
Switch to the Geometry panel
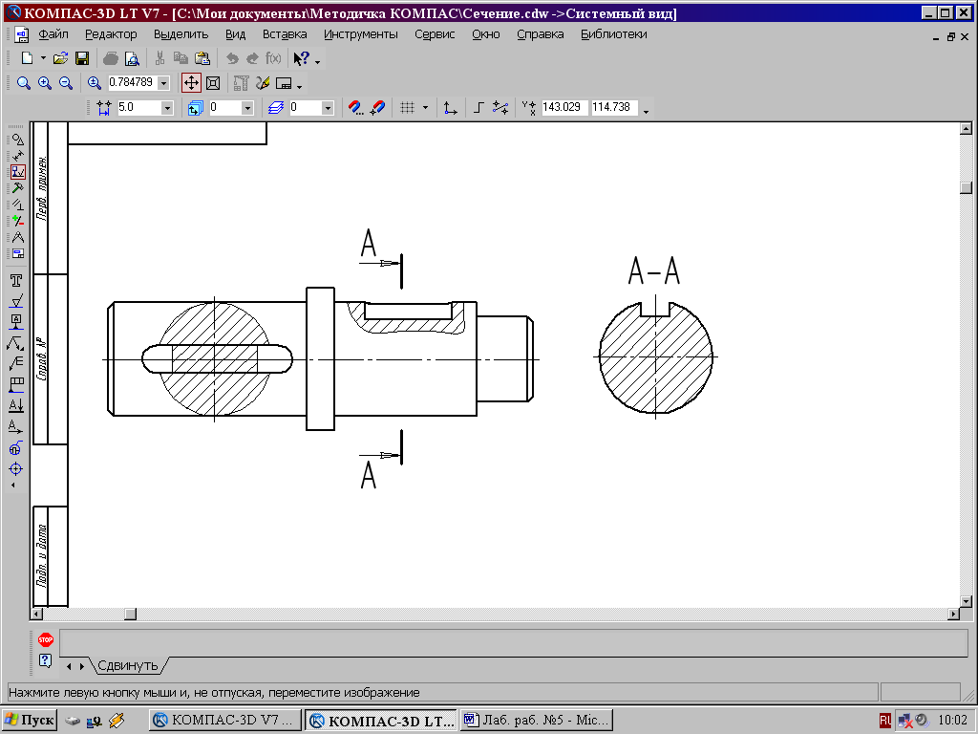click(17, 140)
